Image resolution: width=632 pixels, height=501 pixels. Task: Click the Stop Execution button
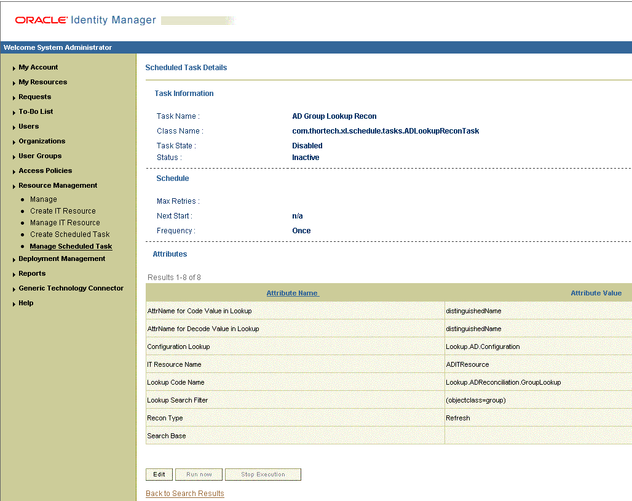pyautogui.click(x=263, y=475)
